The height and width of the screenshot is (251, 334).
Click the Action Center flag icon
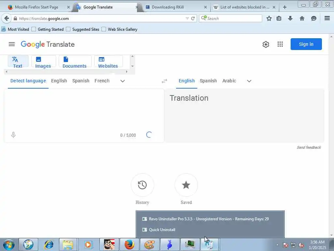[x=285, y=245]
